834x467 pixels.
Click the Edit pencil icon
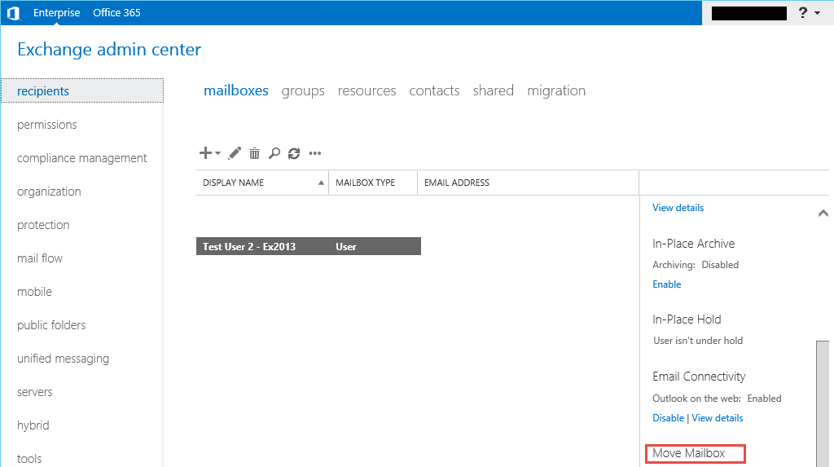pyautogui.click(x=235, y=153)
